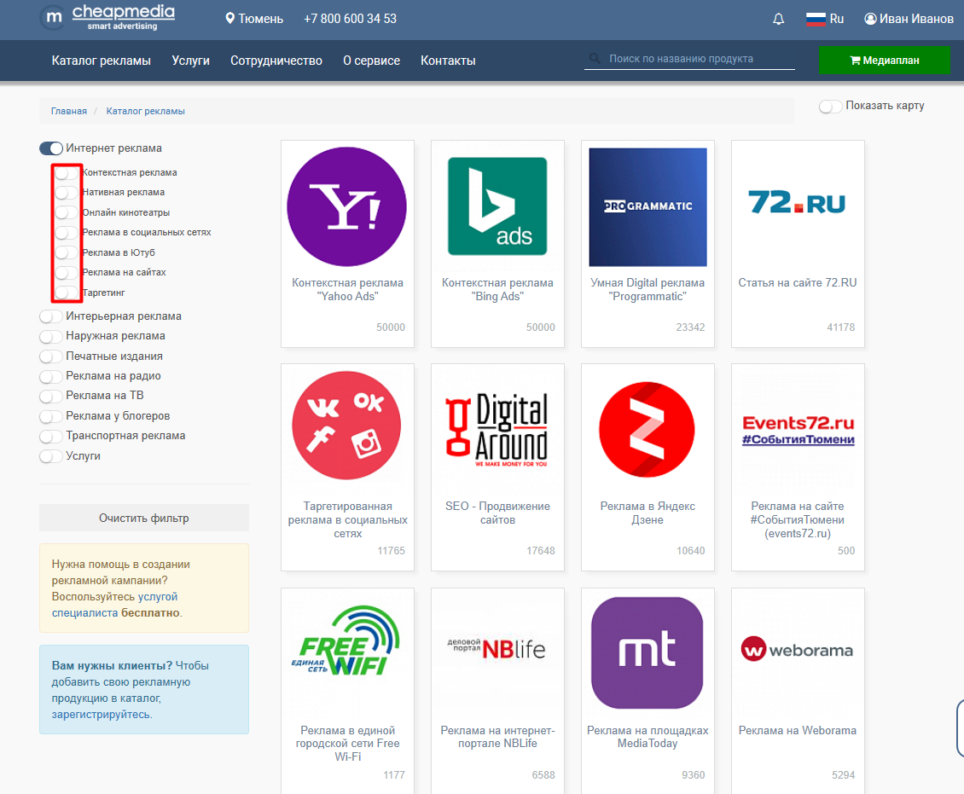Open the 72.RU logo image
Viewport: 964px width, 794px height.
pyautogui.click(x=798, y=202)
